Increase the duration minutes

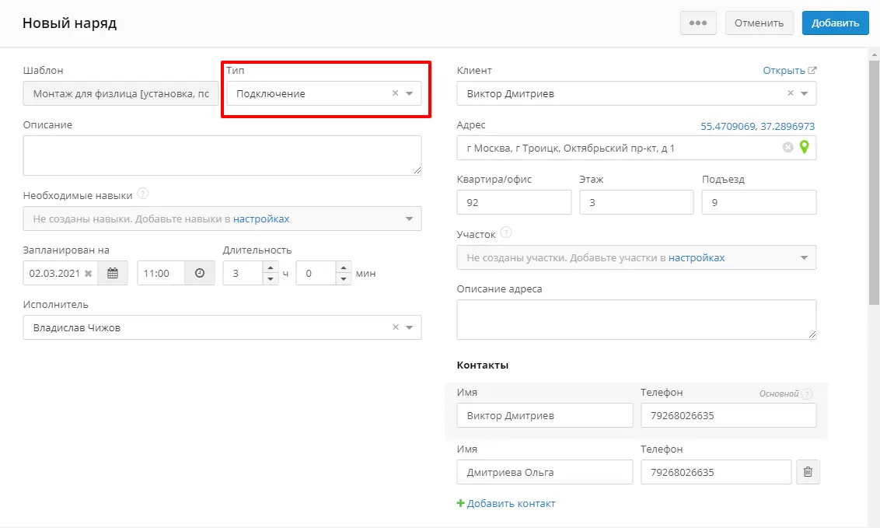click(344, 267)
